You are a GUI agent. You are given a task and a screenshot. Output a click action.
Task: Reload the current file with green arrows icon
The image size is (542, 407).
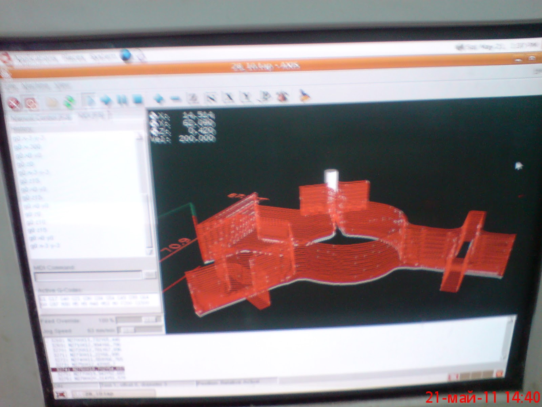[69, 102]
